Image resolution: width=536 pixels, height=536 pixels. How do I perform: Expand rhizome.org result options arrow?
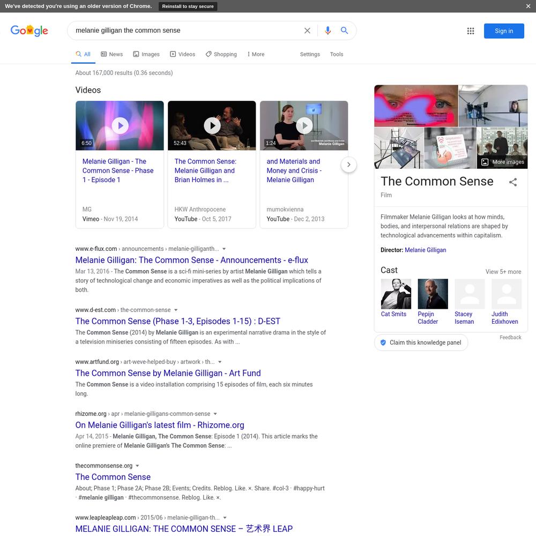(x=215, y=414)
